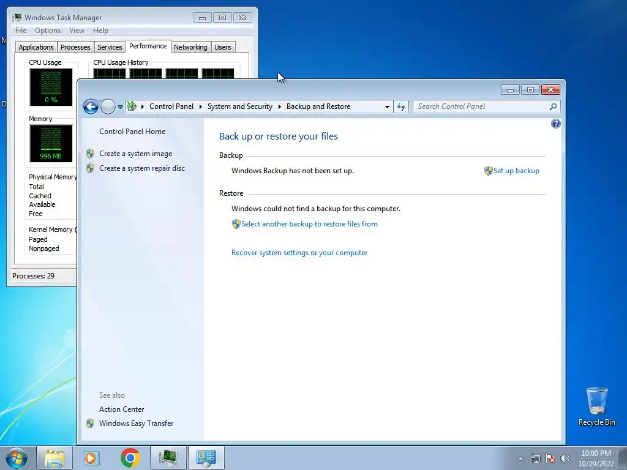
Task: Close the Windows Task Manager window
Action: tap(242, 18)
